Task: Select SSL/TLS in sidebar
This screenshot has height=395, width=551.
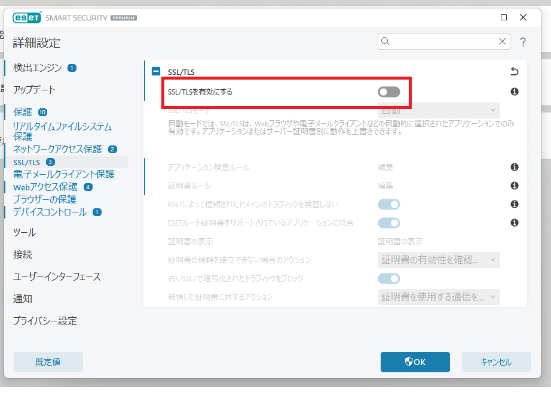Action: point(27,162)
